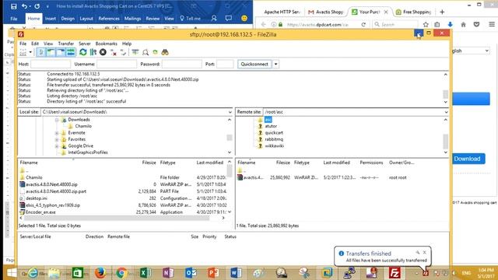The height and width of the screenshot is (280, 498).
Task: Expand the Evernote folder in local tree
Action: click(x=57, y=133)
